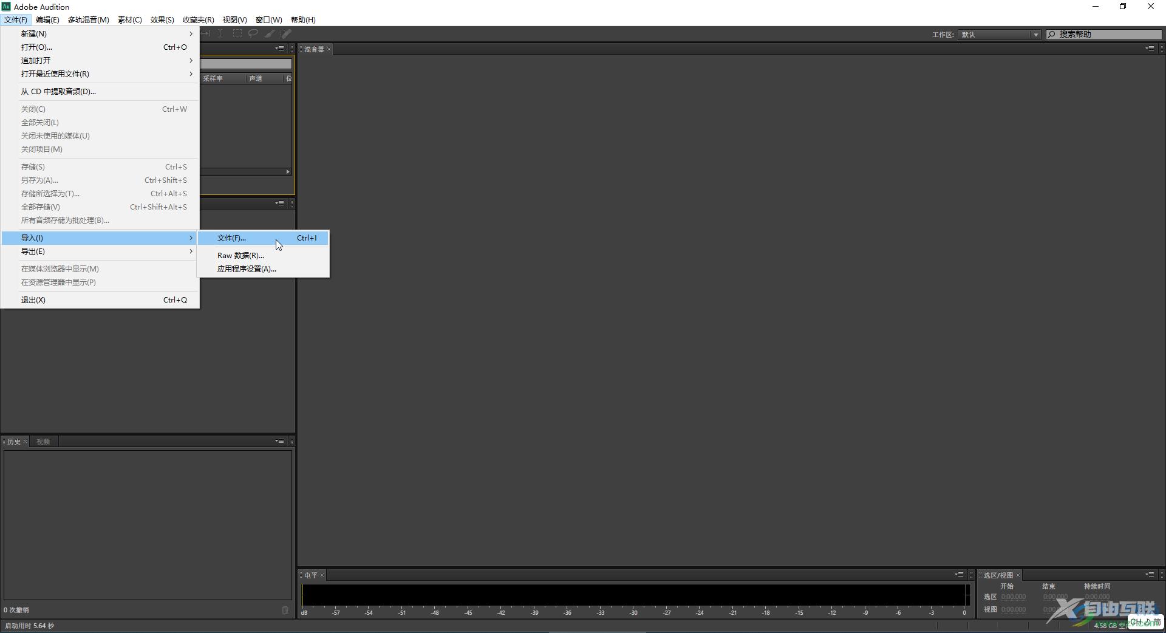The height and width of the screenshot is (633, 1166).
Task: Open the 收藏夹(R) menu
Action: coord(199,19)
